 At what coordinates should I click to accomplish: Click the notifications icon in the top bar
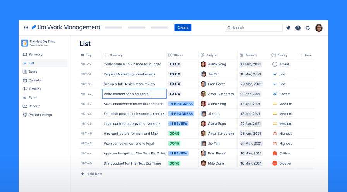pyautogui.click(x=288, y=28)
